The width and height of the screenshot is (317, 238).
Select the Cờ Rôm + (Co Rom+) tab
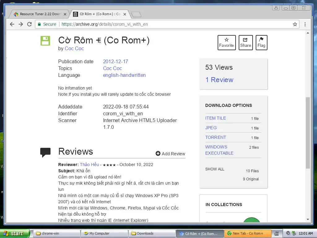coord(100,14)
